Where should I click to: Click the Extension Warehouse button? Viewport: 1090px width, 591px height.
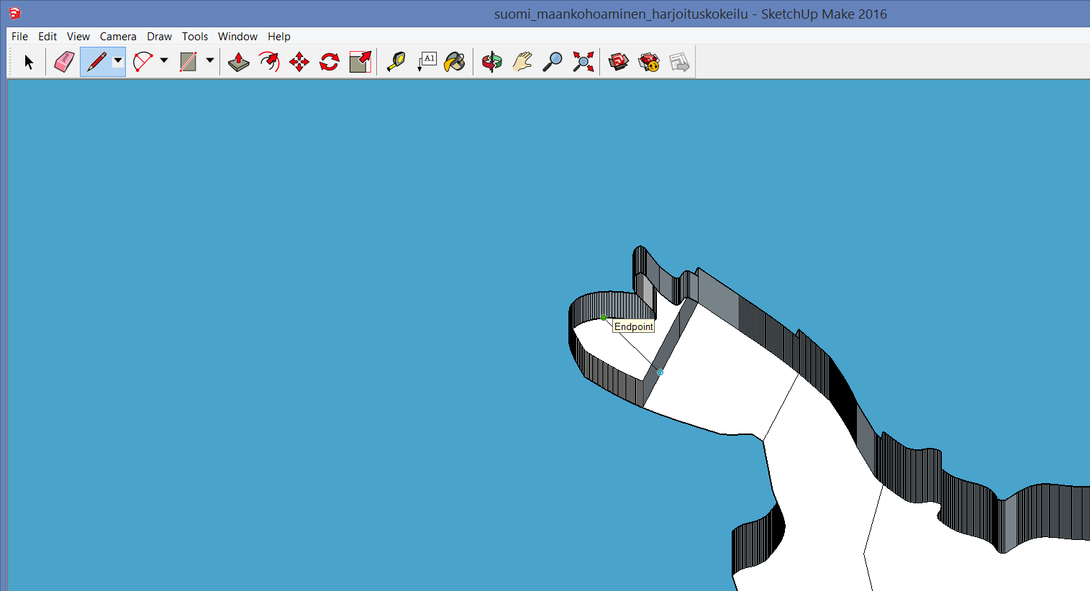(649, 63)
